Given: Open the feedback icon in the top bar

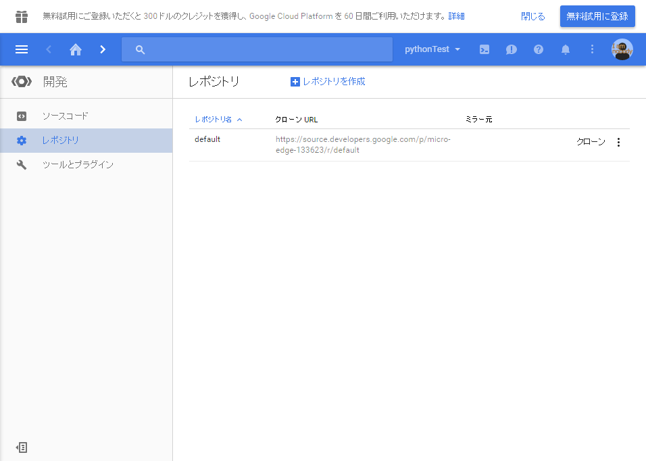Looking at the screenshot, I should coord(511,49).
